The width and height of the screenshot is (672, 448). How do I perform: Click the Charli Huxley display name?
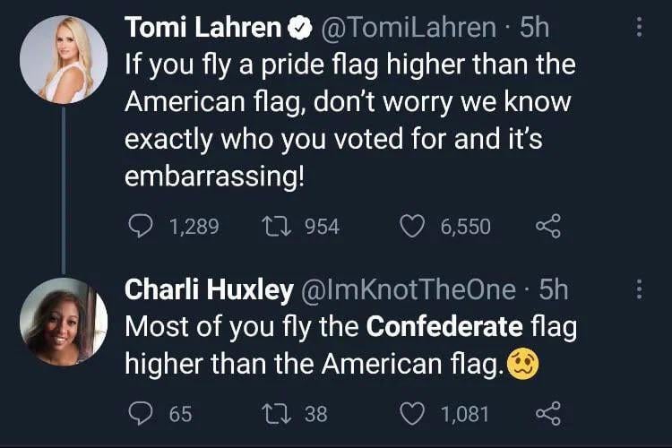[209, 289]
